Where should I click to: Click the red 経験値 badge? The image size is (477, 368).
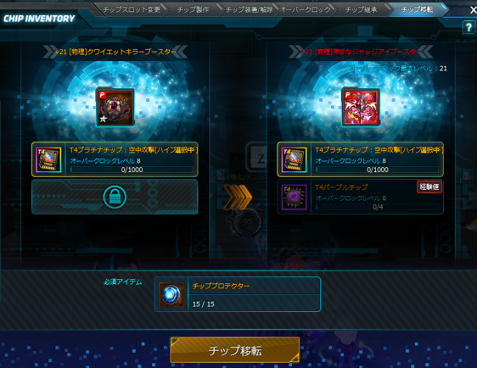point(429,187)
